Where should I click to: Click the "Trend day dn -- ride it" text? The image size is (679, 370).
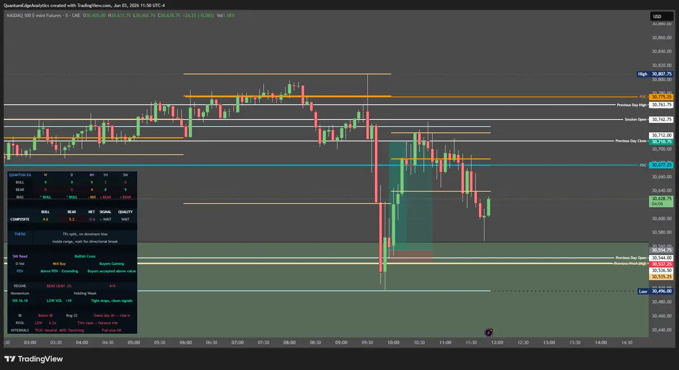pyautogui.click(x=111, y=315)
